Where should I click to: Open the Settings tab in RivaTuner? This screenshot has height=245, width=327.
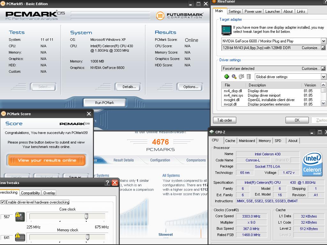pos(235,11)
